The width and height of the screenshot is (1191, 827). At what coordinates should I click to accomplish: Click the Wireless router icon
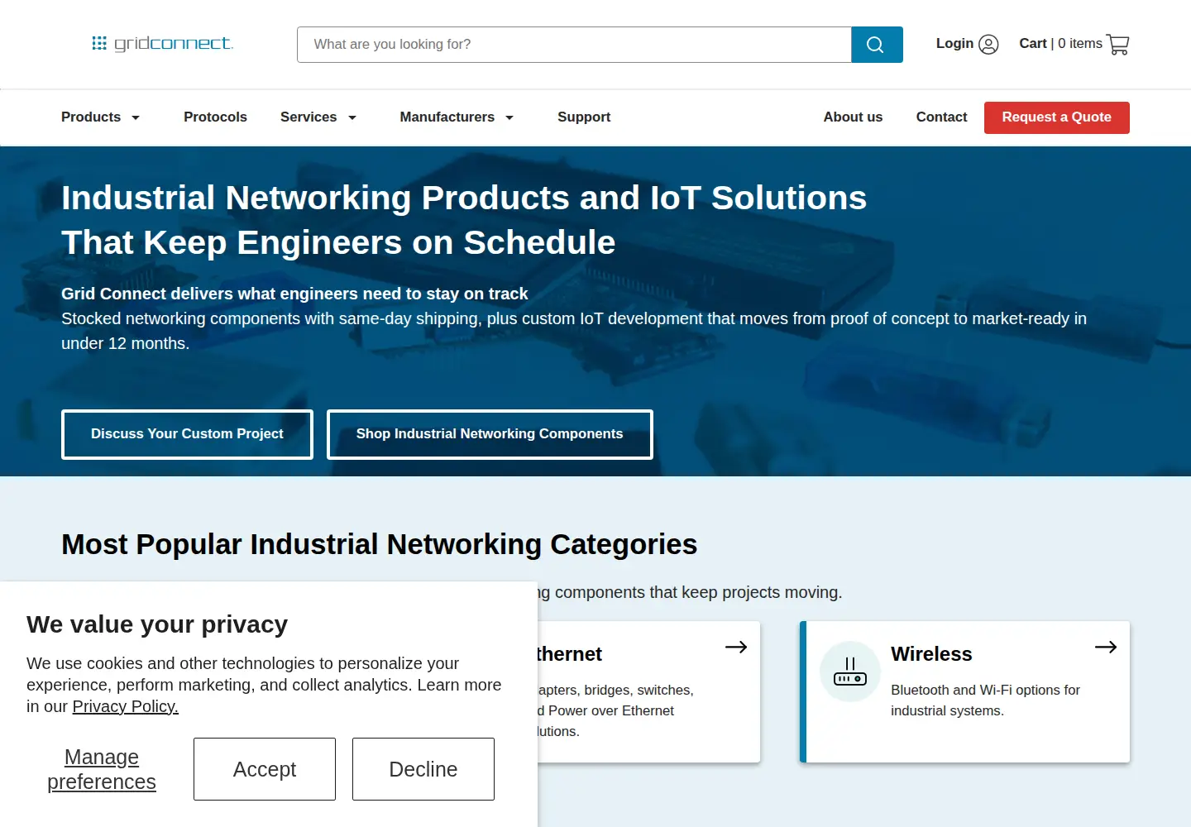(850, 672)
